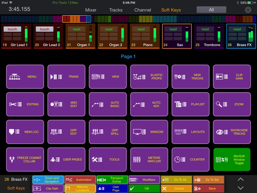The height and width of the screenshot is (193, 257).
Task: Toggle touch automation mode on Gtr Lead 1
Action: pyautogui.click(x=12, y=29)
